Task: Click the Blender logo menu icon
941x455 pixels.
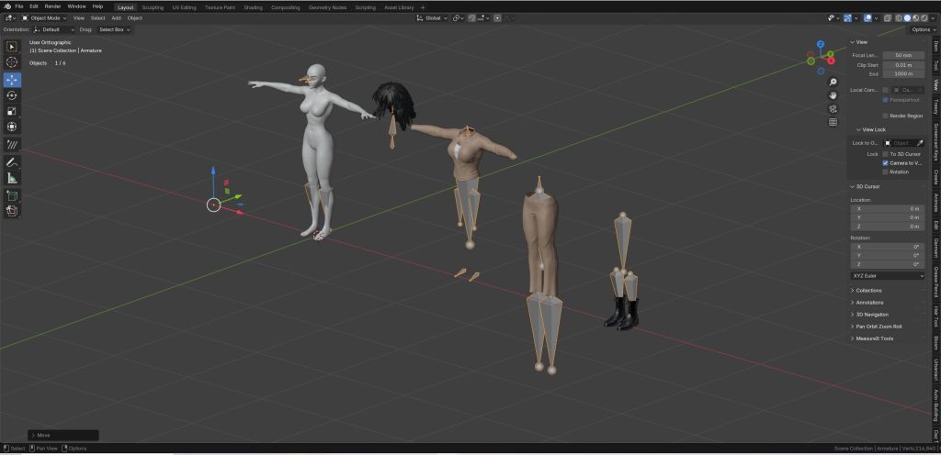Action: 7,6
